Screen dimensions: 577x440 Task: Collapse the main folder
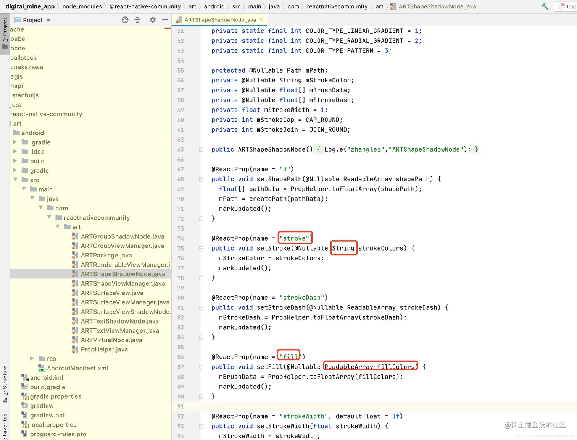click(x=24, y=189)
